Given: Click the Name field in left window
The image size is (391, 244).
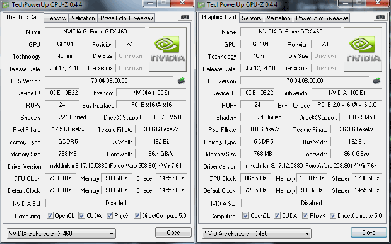Looking at the screenshot, I should pyautogui.click(x=95, y=32).
